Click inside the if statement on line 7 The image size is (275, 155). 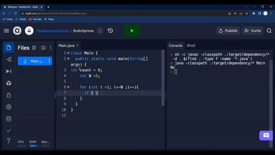95,93
